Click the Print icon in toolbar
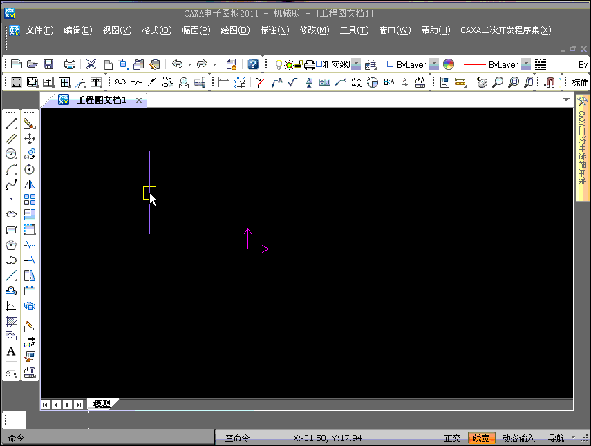This screenshot has height=446, width=591. [70, 64]
